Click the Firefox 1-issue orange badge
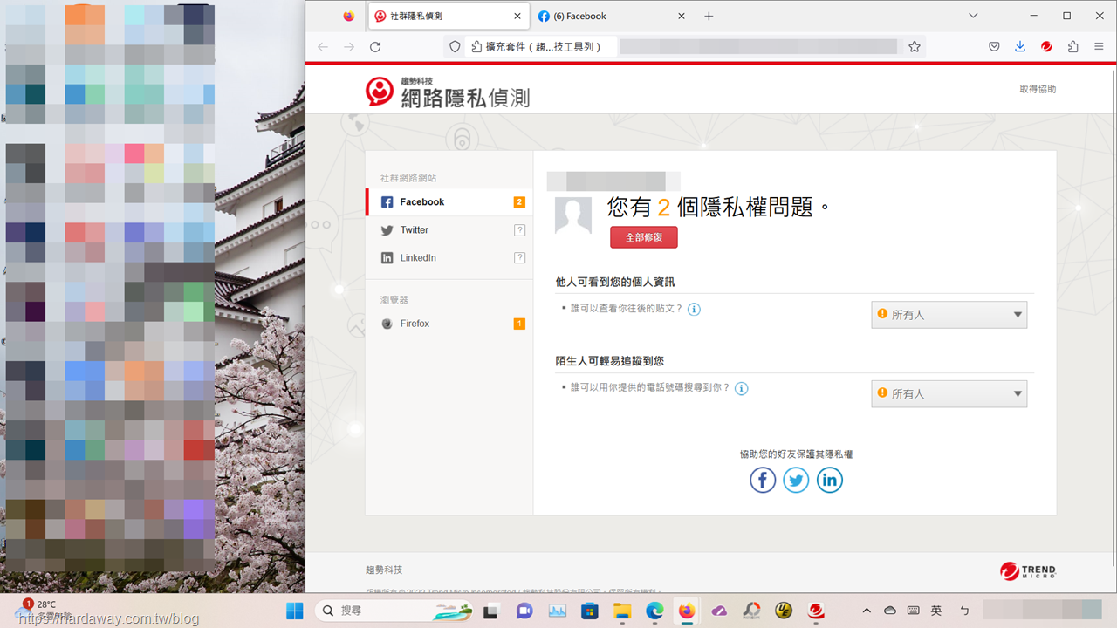Image resolution: width=1117 pixels, height=628 pixels. coord(519,324)
